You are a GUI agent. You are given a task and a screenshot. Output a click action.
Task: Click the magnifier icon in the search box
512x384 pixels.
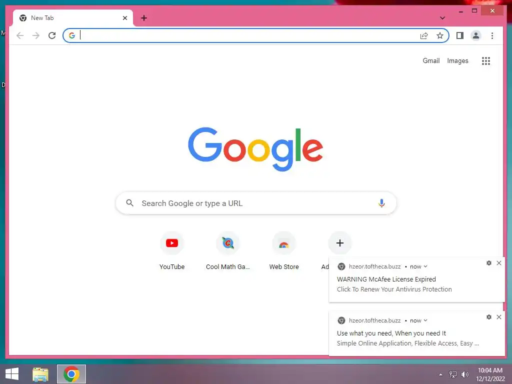pos(129,203)
